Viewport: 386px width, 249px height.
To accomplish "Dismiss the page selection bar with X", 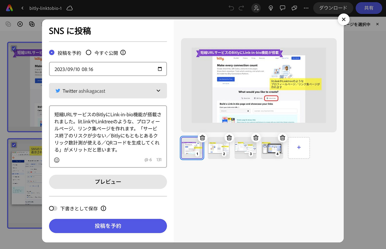I will tap(378, 24).
